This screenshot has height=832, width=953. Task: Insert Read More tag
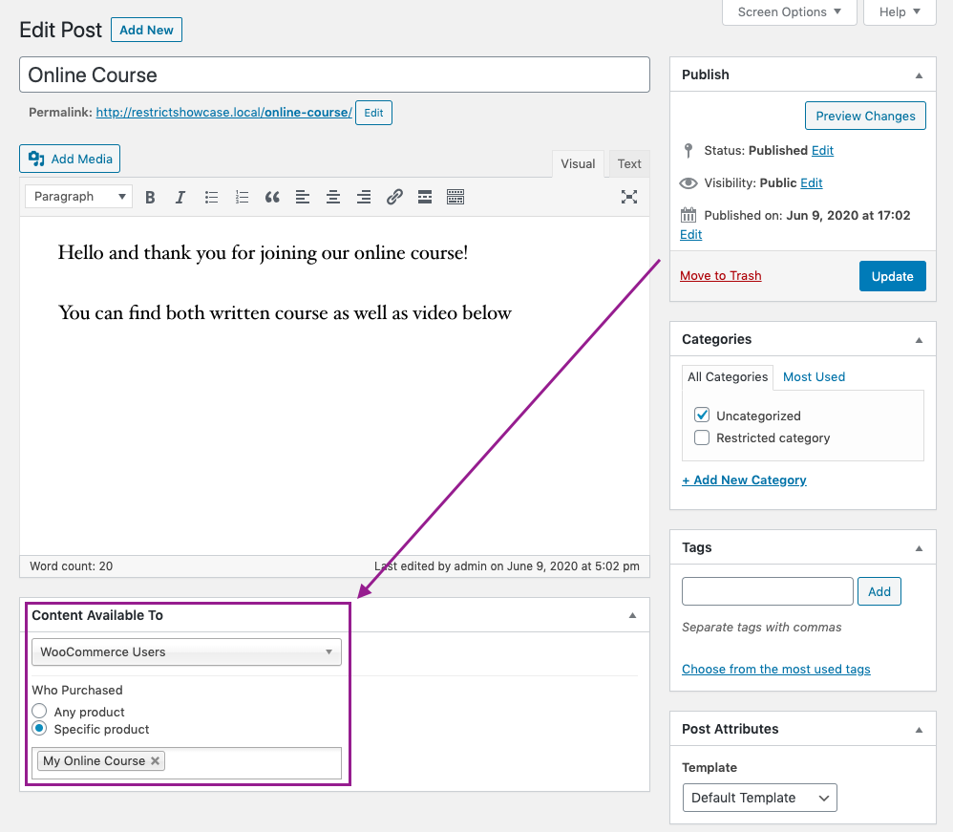click(x=425, y=197)
